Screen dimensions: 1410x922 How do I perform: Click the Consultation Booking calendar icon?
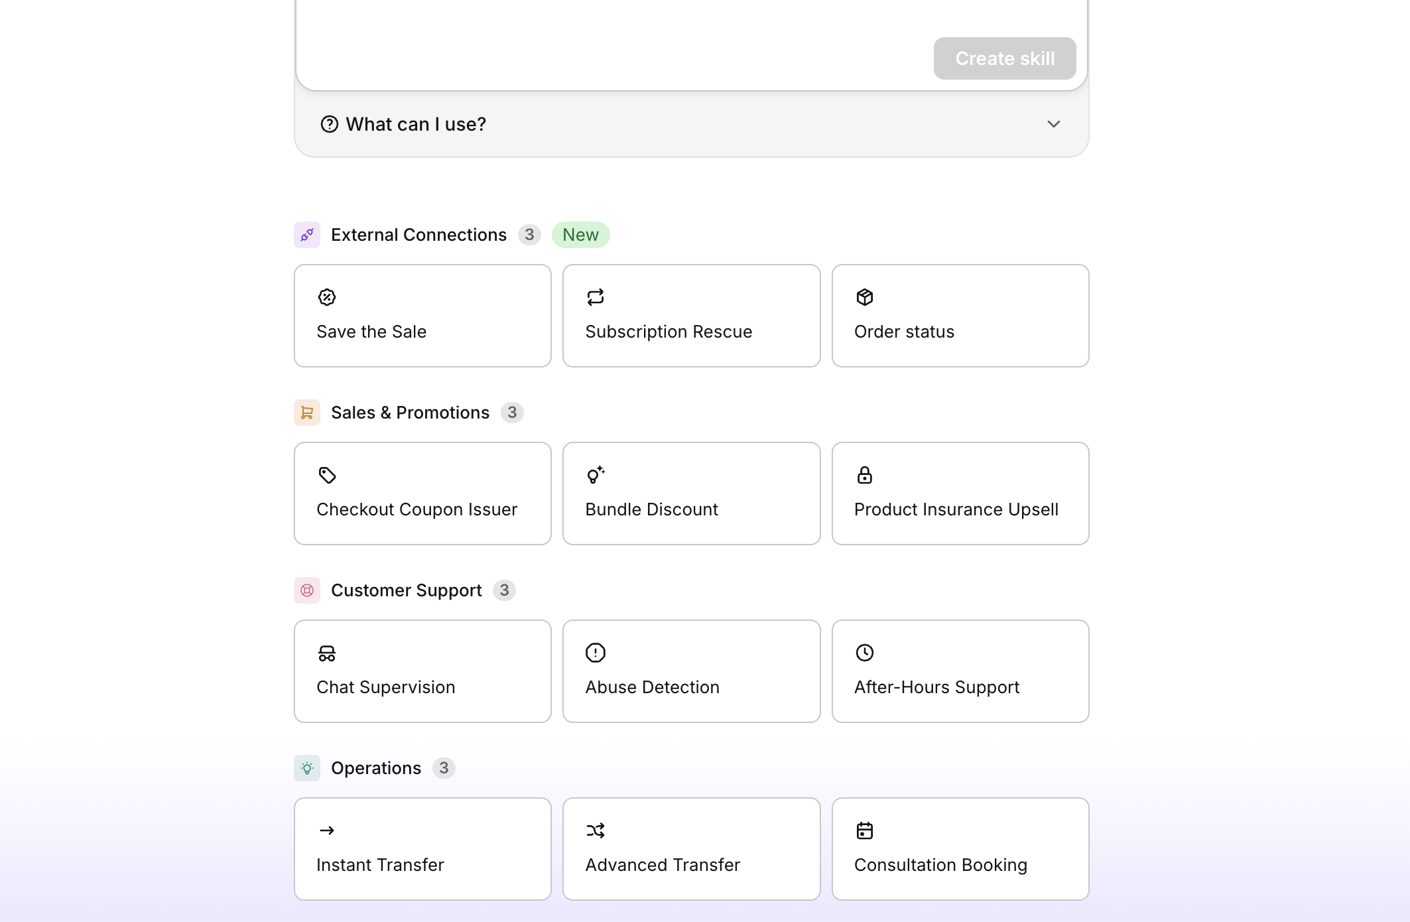(x=865, y=830)
